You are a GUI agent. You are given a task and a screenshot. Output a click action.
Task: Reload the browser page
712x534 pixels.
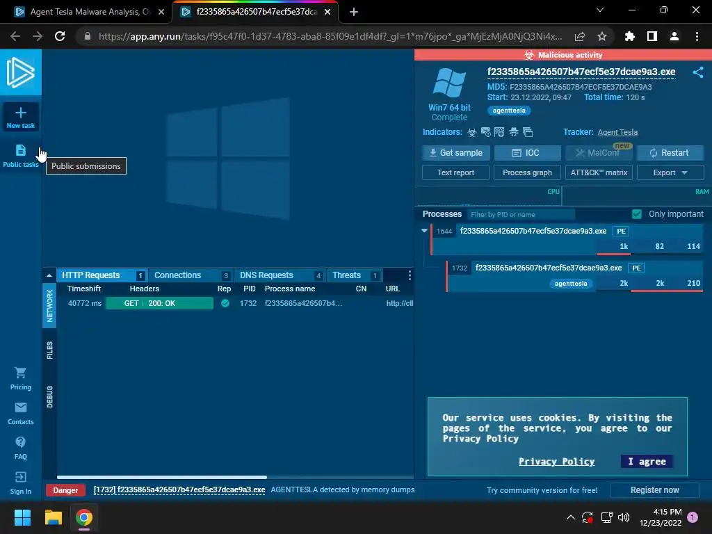pos(60,36)
